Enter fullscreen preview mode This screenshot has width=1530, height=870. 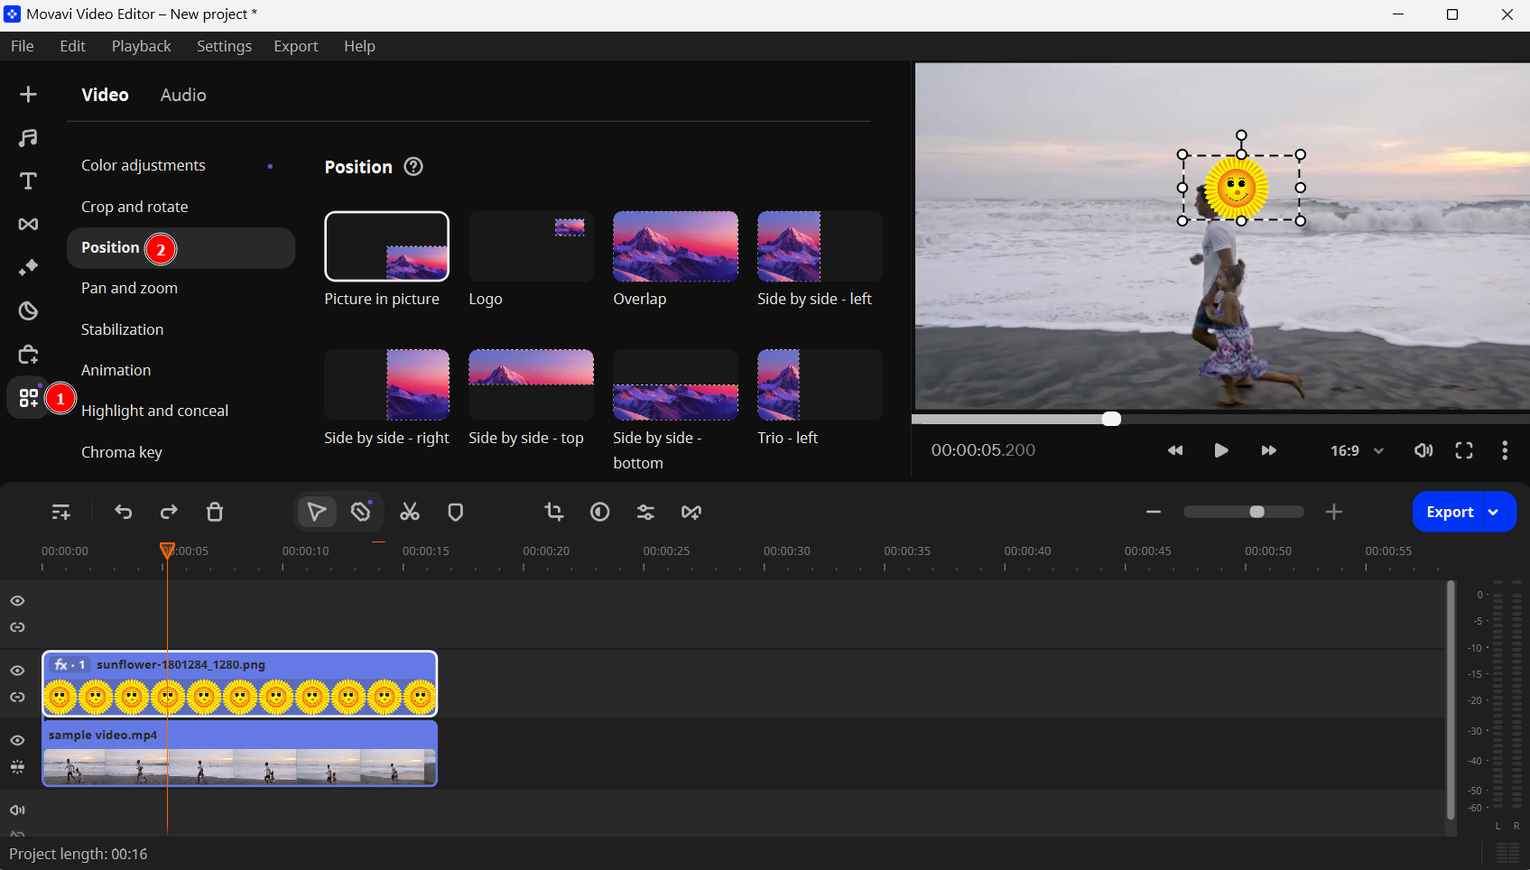tap(1464, 450)
